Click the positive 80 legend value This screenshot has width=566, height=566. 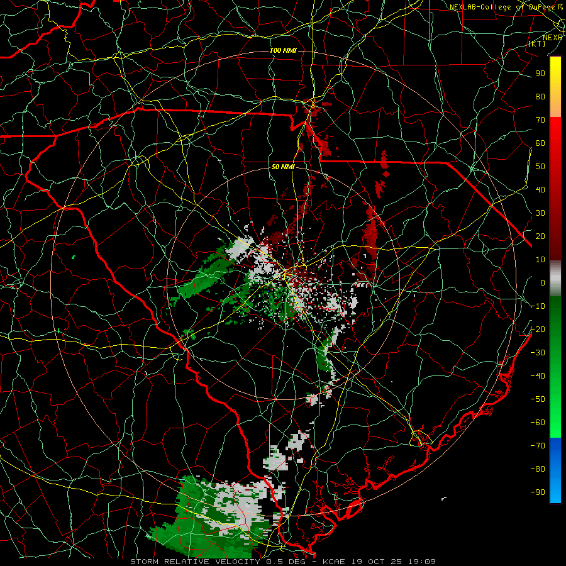pos(540,97)
